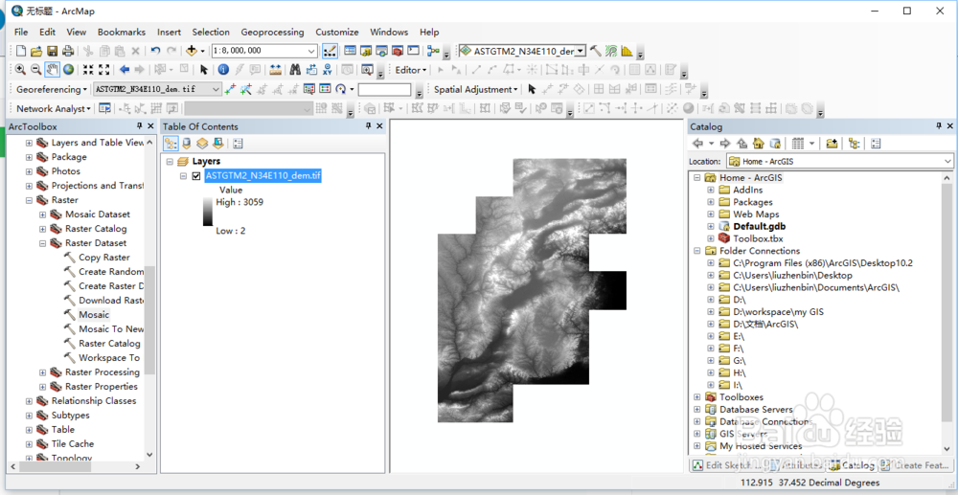Open the Catalog Location dropdown
Screen dimensions: 958x495
tap(947, 161)
